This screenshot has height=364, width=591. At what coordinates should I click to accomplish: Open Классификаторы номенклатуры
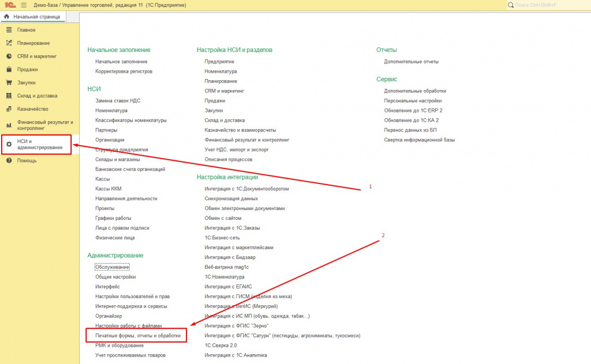[x=131, y=120]
